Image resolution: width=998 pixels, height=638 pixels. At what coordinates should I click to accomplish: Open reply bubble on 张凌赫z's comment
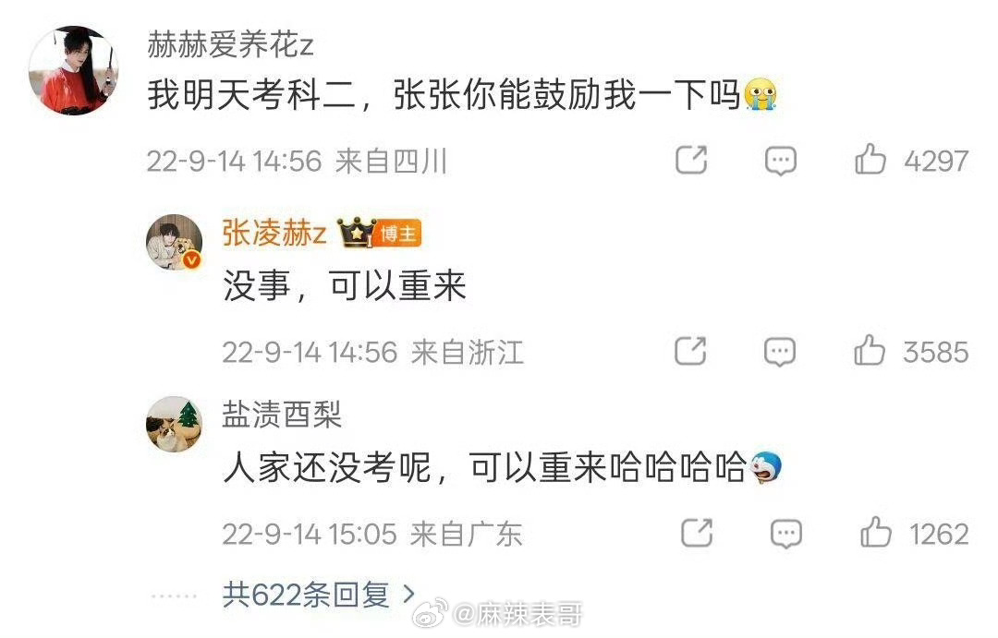tap(780, 352)
